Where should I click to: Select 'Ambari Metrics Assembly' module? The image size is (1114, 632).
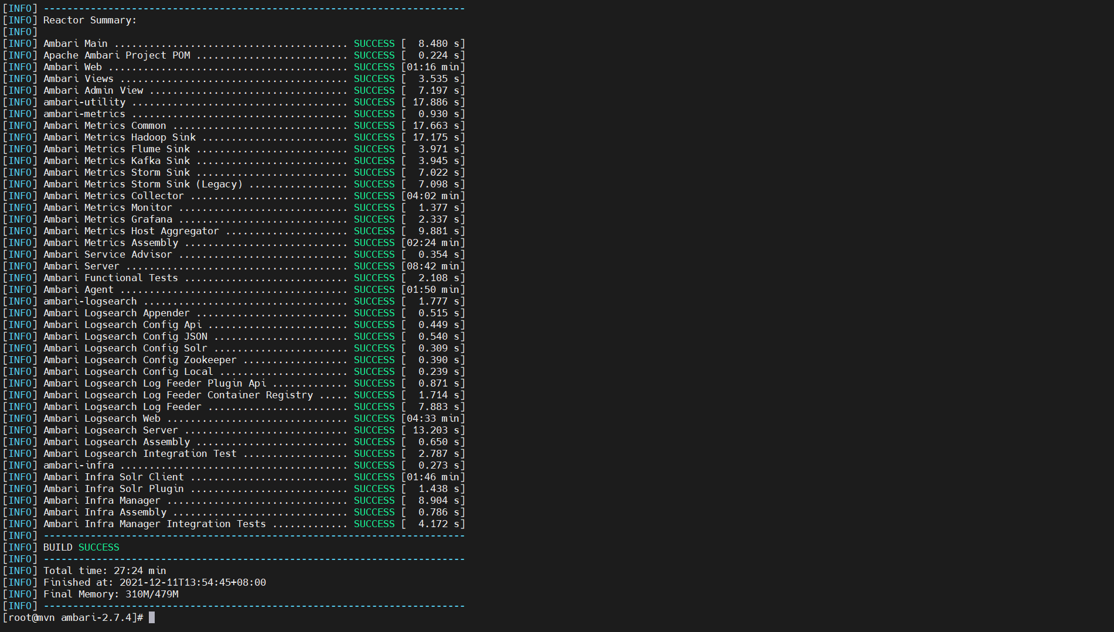111,242
